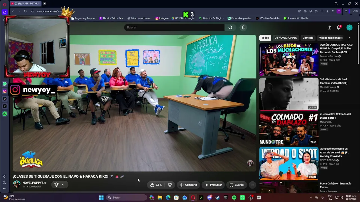Open the sidebar history clock icon

coord(4,182)
